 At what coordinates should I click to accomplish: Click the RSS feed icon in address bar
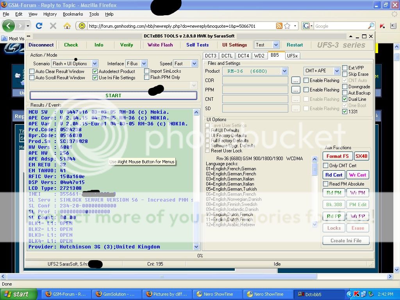(279, 26)
